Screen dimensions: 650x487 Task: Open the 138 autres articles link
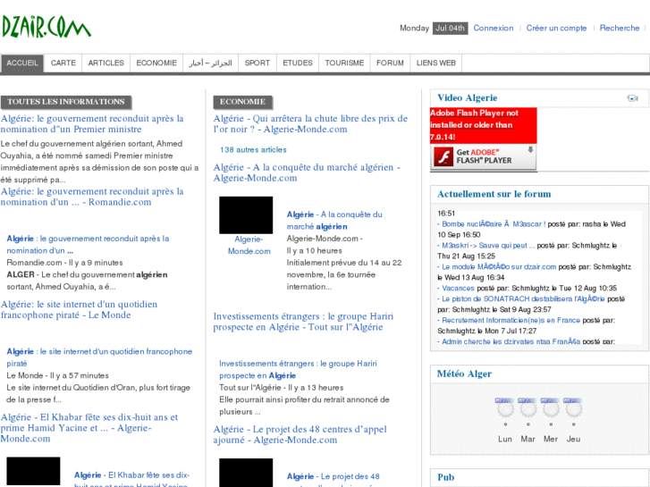coord(253,150)
